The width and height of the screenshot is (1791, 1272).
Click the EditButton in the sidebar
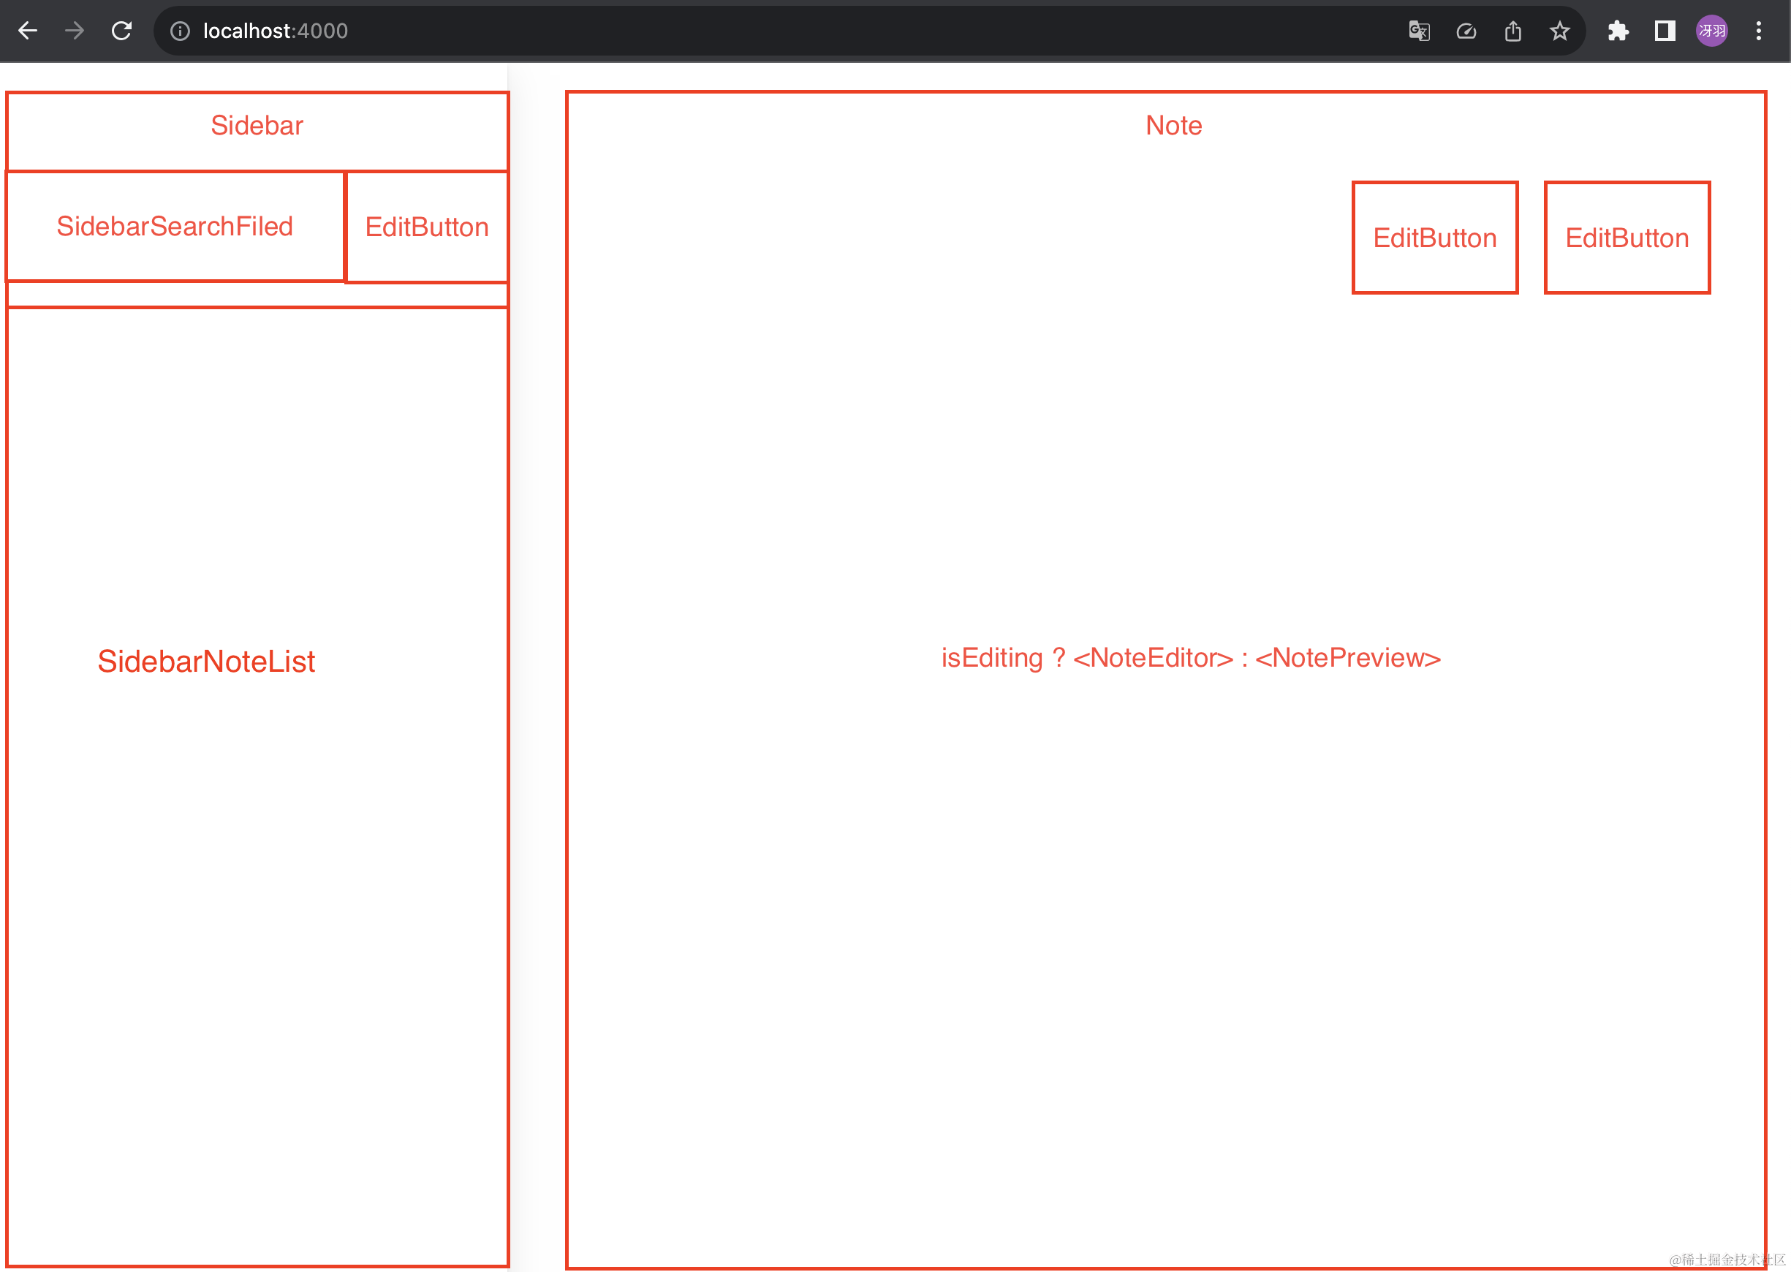pos(427,227)
